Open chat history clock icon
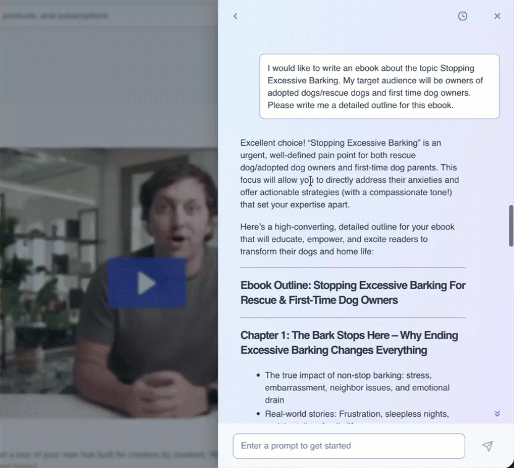This screenshot has width=514, height=468. (x=463, y=16)
